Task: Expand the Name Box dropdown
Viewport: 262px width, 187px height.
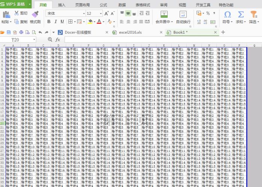Action: 34,40
